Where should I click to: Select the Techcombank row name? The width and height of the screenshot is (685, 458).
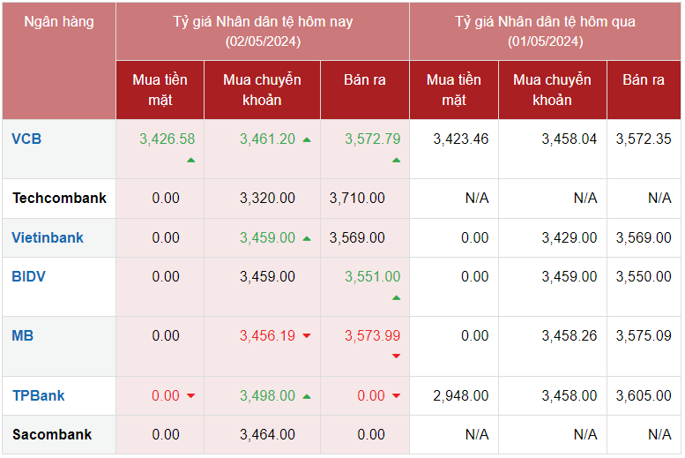(59, 198)
